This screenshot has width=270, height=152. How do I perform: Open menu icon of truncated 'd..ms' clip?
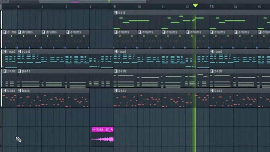[5, 32]
